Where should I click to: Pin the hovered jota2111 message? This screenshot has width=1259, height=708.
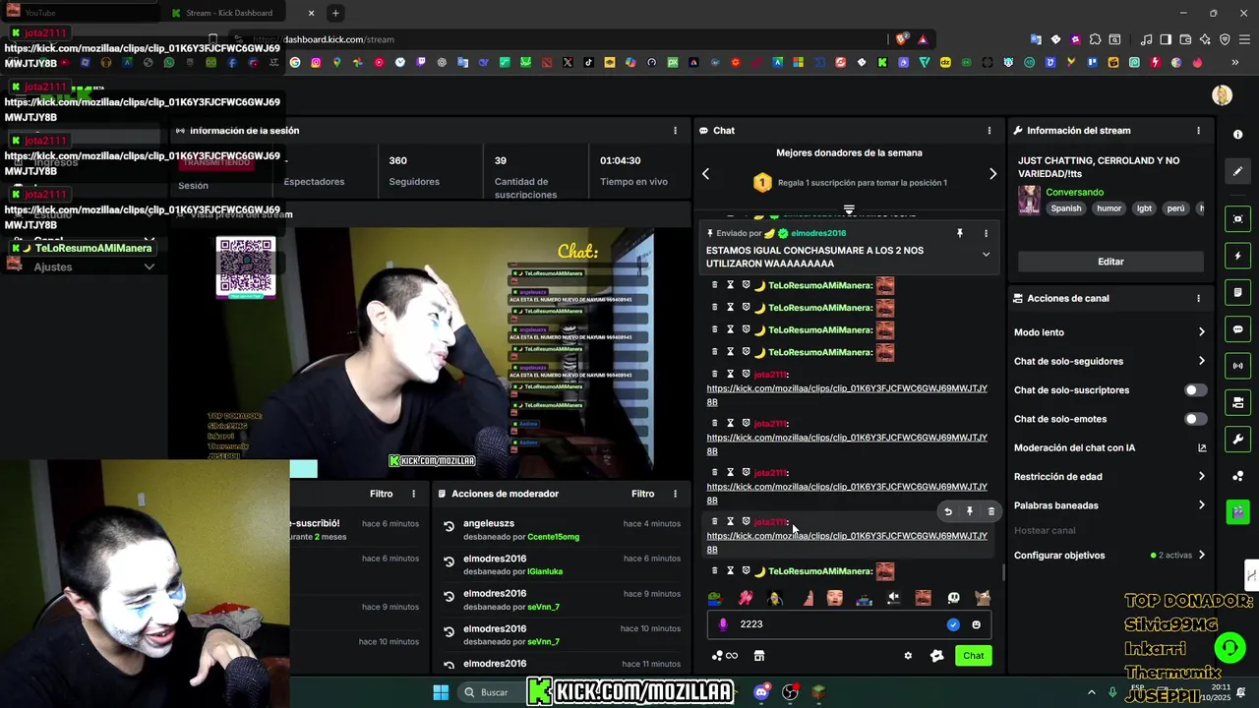pyautogui.click(x=970, y=511)
